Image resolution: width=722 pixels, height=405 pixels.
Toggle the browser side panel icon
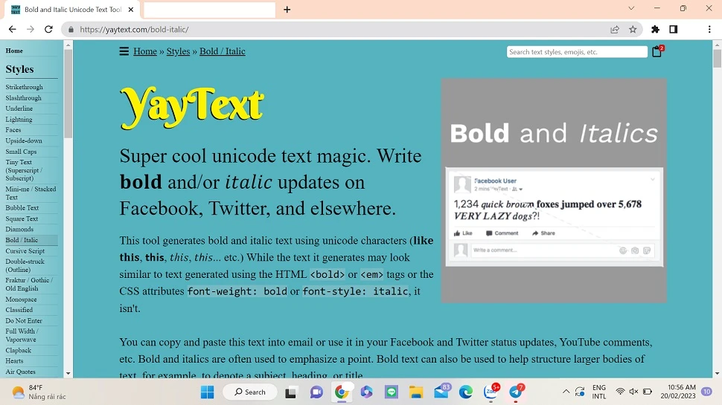point(674,30)
